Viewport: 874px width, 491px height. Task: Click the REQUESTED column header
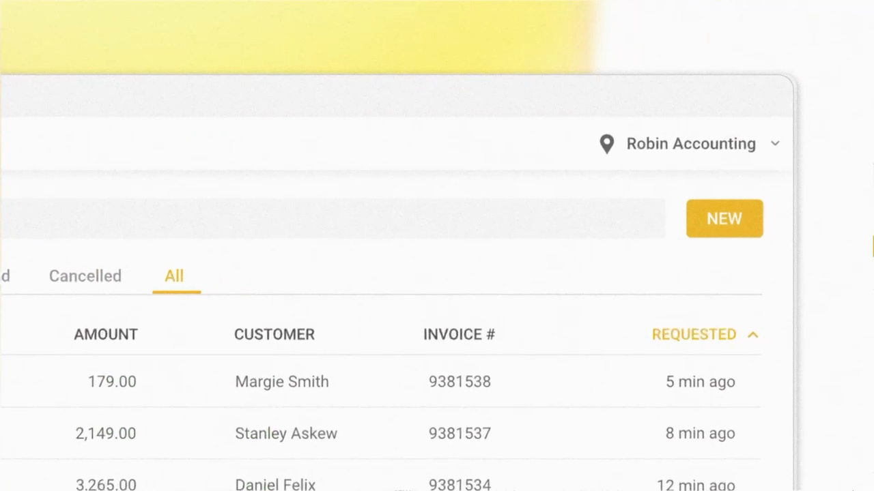[694, 334]
